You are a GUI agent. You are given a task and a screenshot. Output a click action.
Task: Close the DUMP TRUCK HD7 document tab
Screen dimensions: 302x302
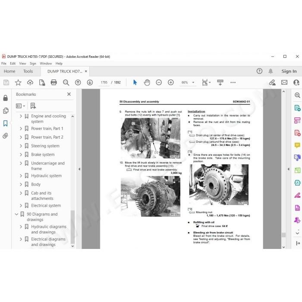86,71
